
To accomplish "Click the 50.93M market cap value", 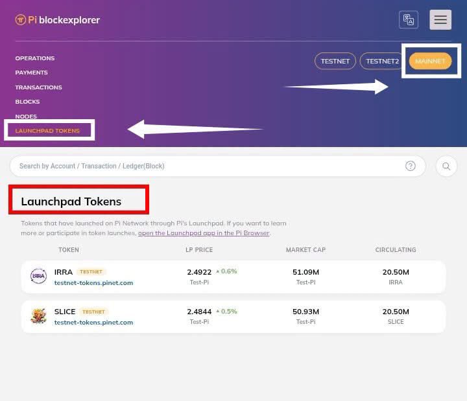I will (x=305, y=312).
